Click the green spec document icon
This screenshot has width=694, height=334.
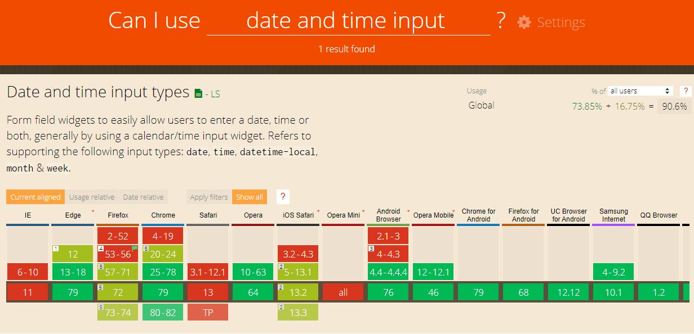pos(198,93)
